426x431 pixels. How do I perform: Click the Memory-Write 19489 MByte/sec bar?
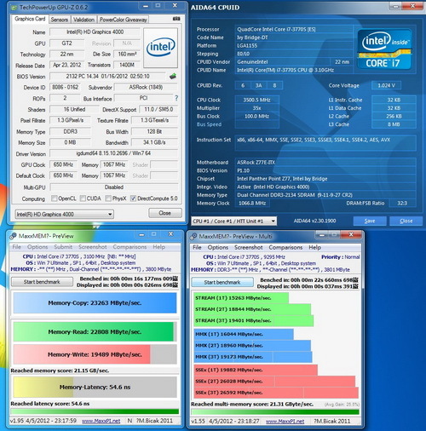pyautogui.click(x=95, y=354)
